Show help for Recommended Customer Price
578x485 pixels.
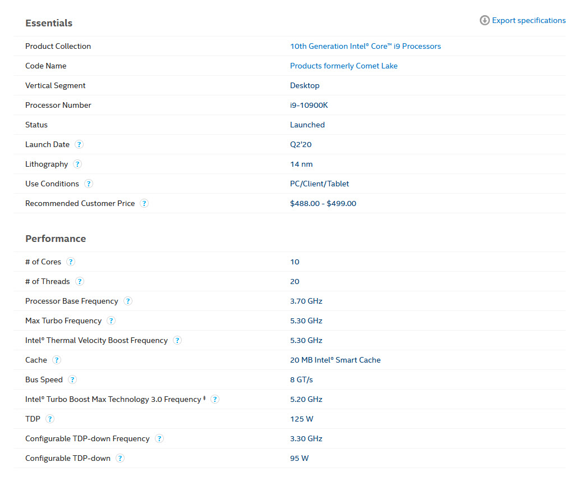tap(144, 203)
